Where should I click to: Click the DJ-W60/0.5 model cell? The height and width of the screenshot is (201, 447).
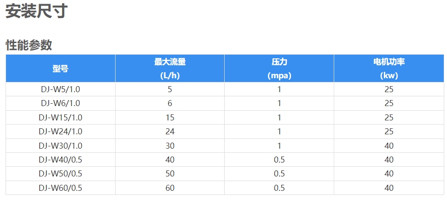pos(60,188)
